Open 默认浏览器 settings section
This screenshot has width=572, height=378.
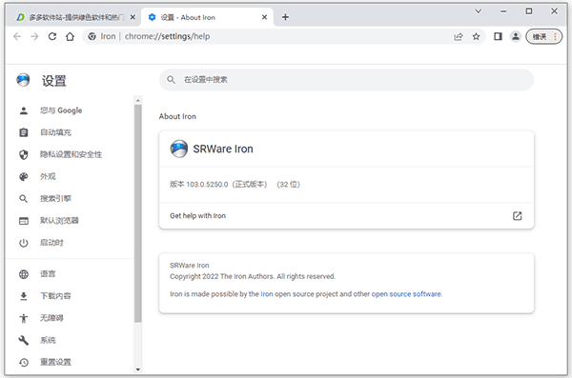(x=70, y=221)
